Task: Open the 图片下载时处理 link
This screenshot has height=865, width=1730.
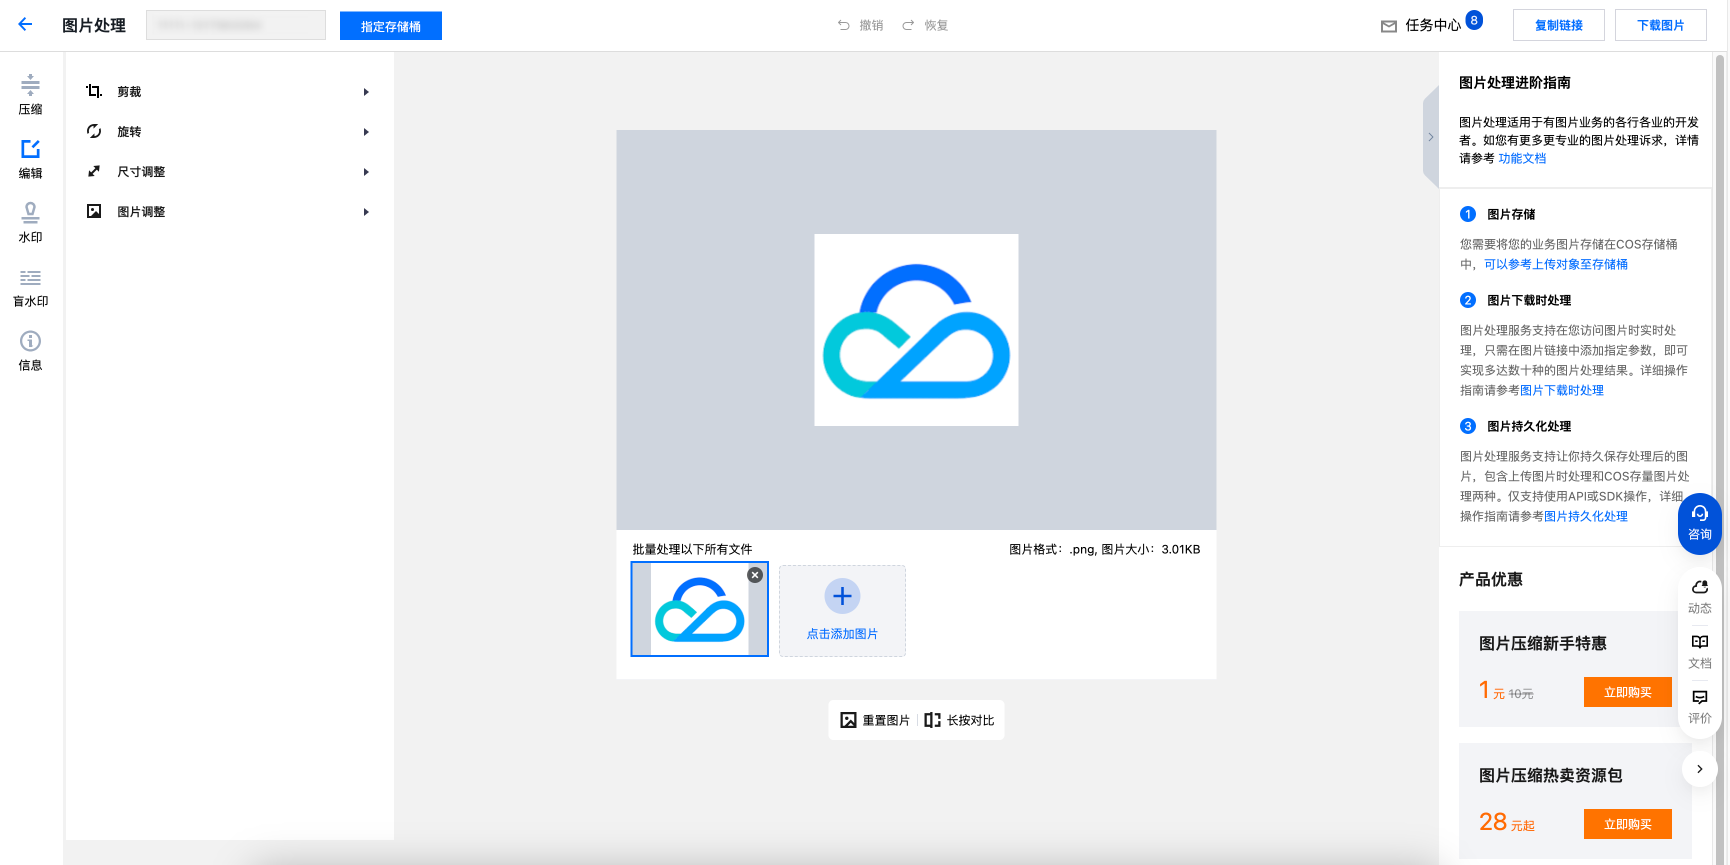Action: pos(1562,390)
